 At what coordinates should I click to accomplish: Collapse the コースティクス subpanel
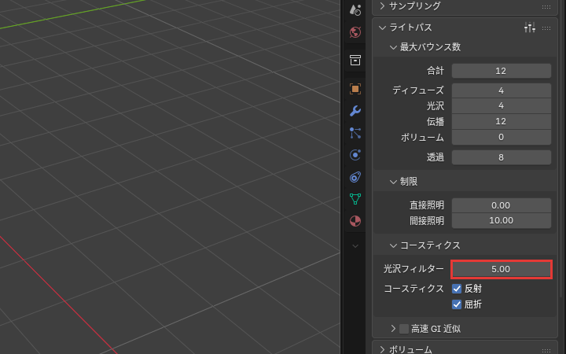394,245
